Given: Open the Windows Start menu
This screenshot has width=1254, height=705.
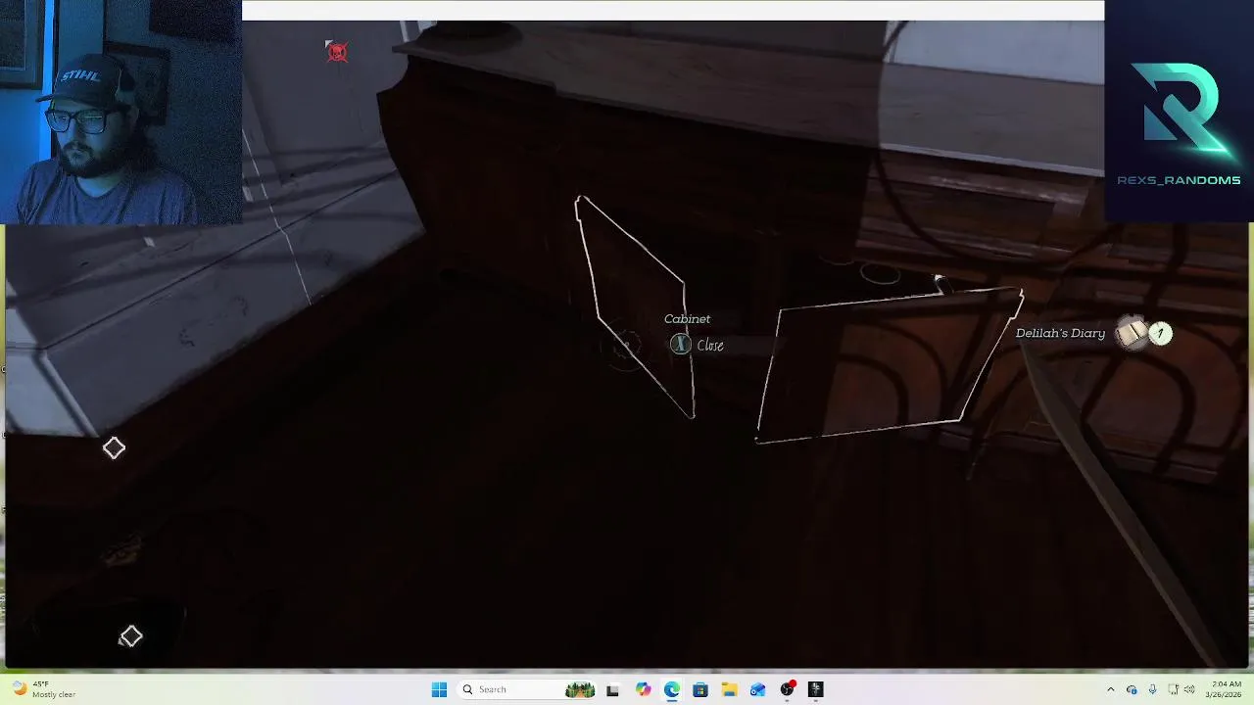Looking at the screenshot, I should tap(439, 689).
